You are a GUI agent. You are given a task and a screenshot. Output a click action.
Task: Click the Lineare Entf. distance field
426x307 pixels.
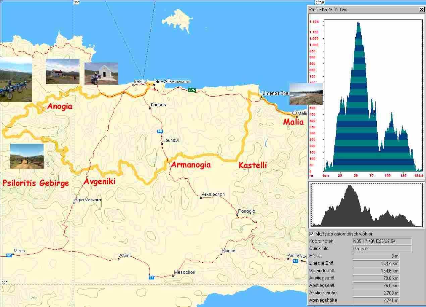[x=376, y=263]
